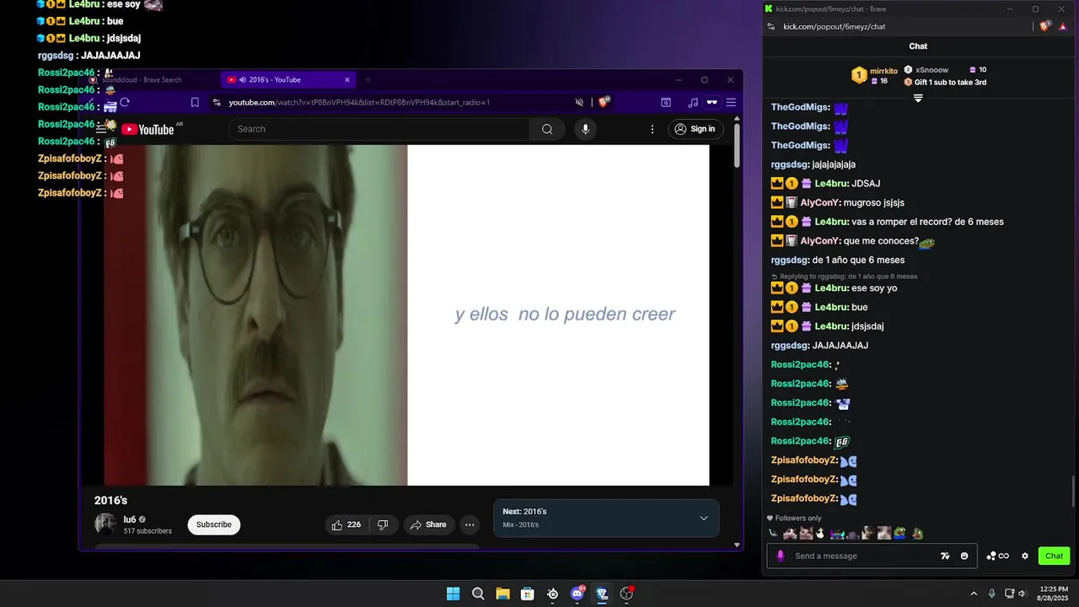Click "517 subscribers" under lu6
This screenshot has width=1079, height=607.
coord(148,531)
